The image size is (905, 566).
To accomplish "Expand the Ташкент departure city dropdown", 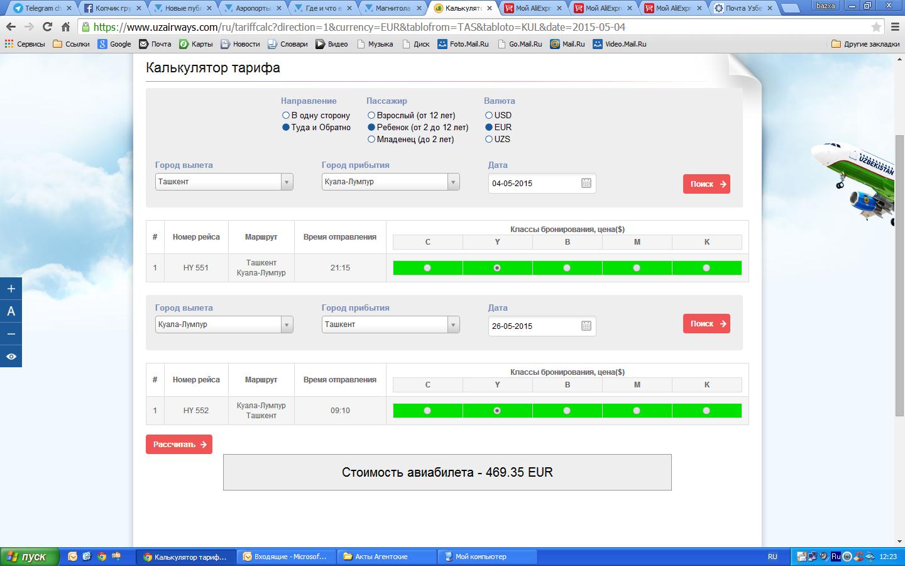I will (x=287, y=182).
